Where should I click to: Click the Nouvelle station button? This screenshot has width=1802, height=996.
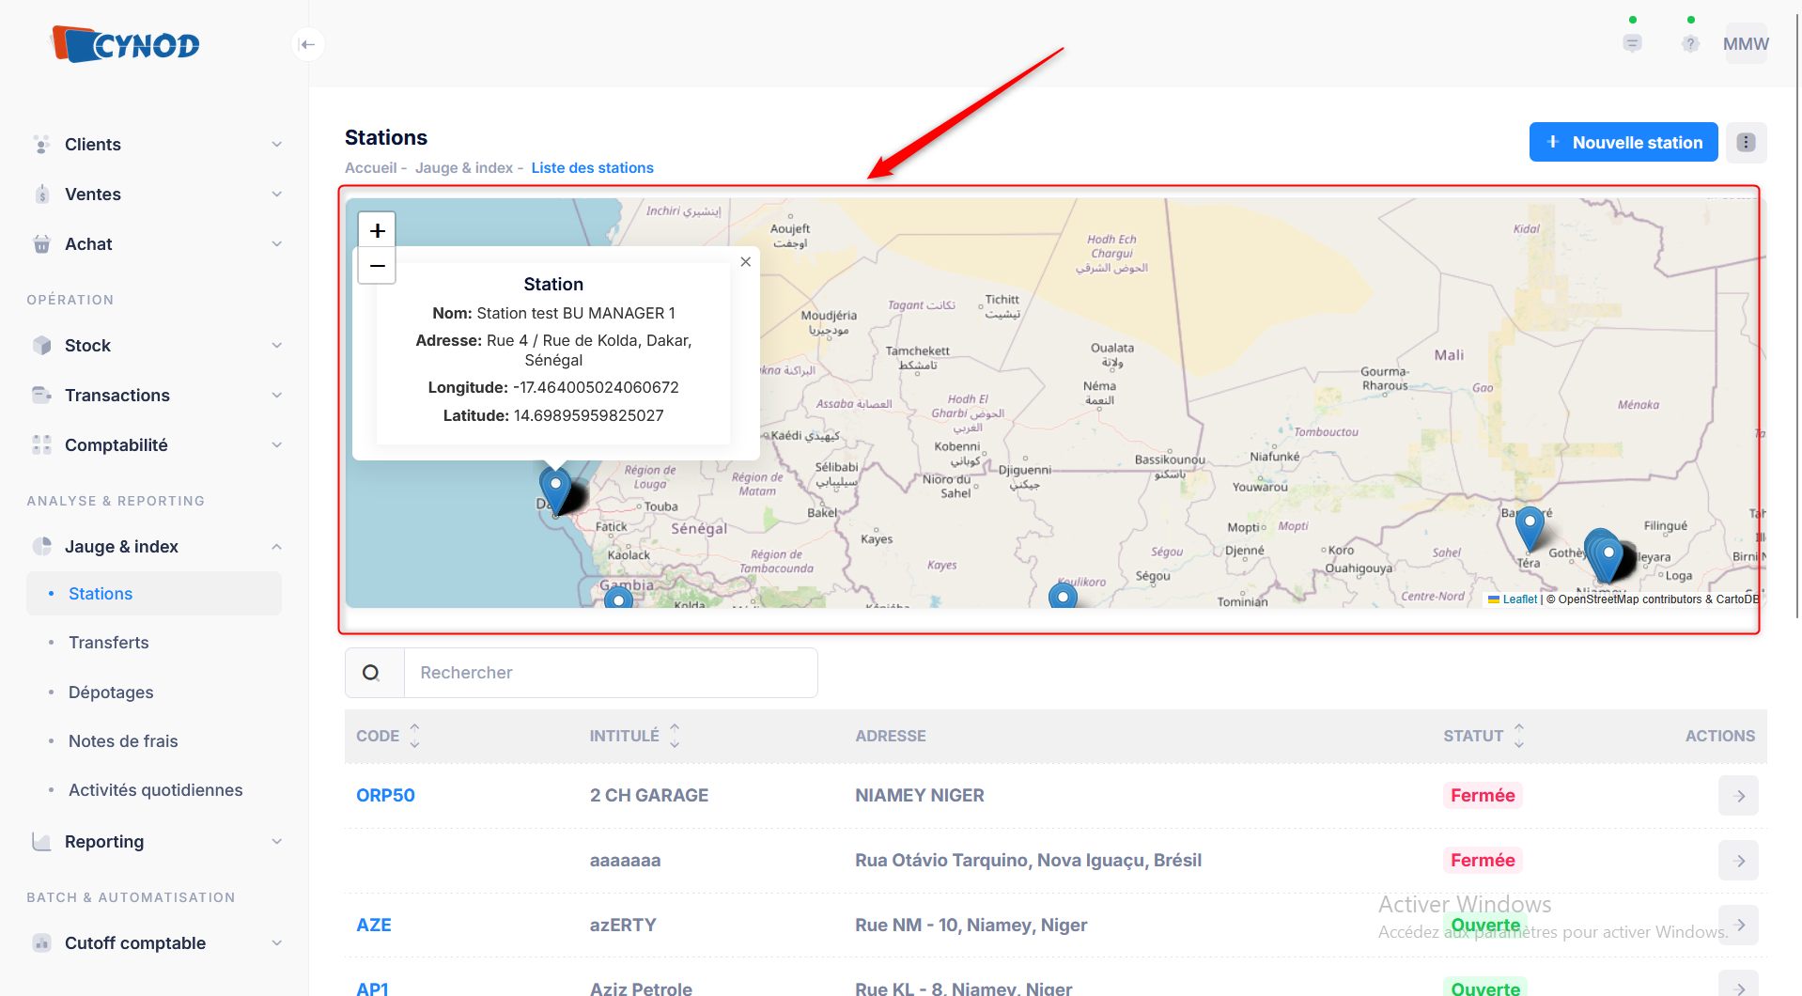click(x=1623, y=143)
